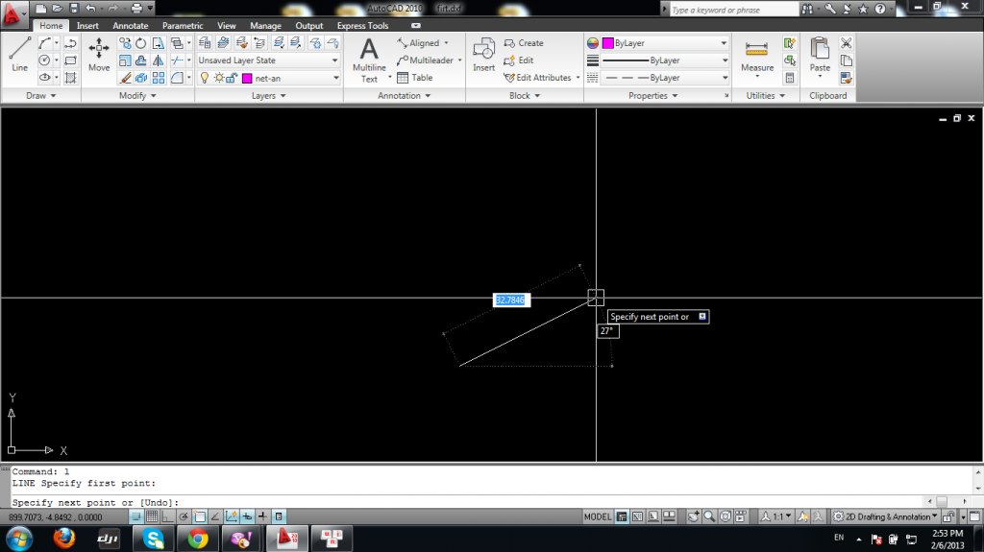The height and width of the screenshot is (552, 984).
Task: Expand the Annotation panel
Action: pos(405,95)
